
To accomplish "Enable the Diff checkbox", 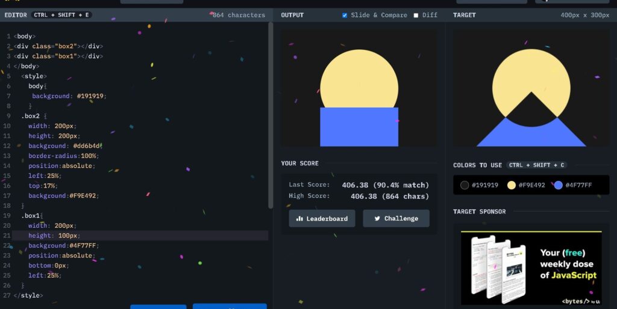I will pyautogui.click(x=416, y=15).
